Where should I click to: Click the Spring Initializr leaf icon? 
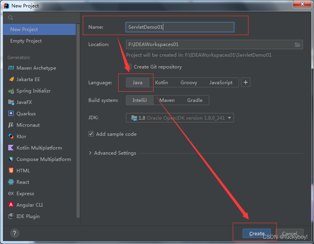pos(11,91)
